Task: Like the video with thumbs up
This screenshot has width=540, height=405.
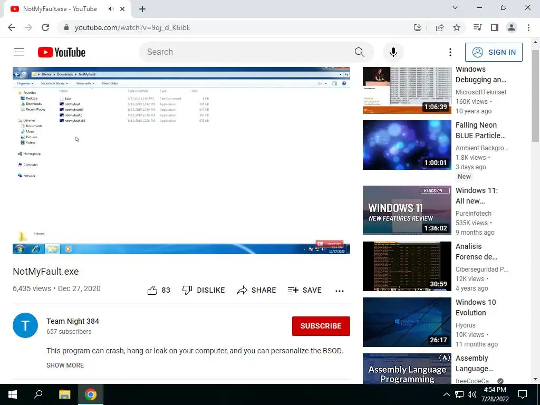Action: pyautogui.click(x=158, y=291)
